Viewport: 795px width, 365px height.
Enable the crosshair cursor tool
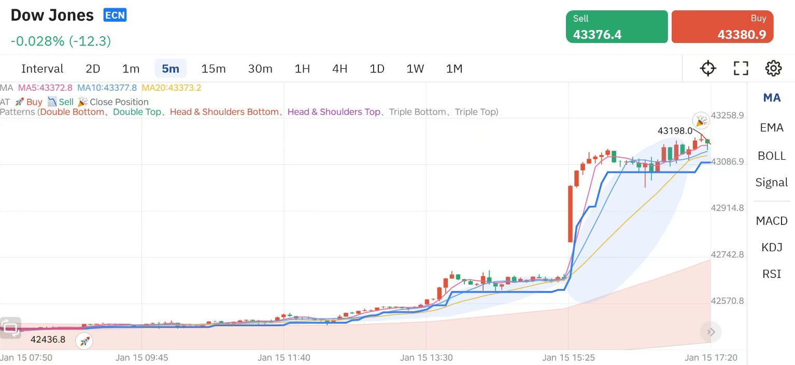708,68
